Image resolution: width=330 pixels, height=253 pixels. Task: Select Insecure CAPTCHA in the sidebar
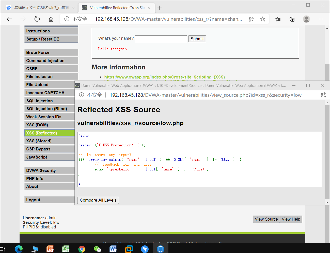click(x=50, y=93)
